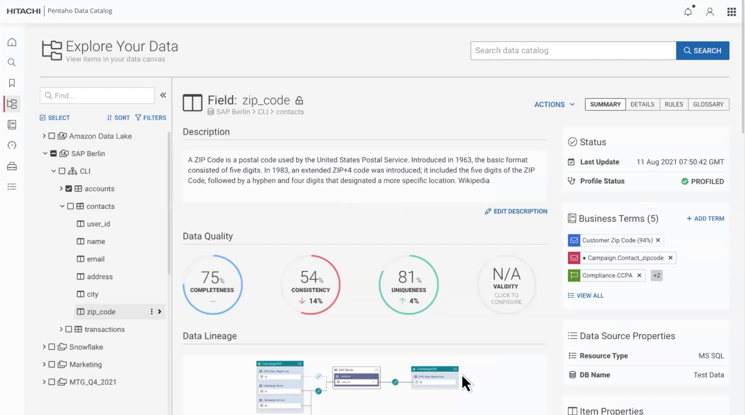Open the three-dot menu for zip_code
Screen dimensions: 745x415
pyautogui.click(x=151, y=312)
